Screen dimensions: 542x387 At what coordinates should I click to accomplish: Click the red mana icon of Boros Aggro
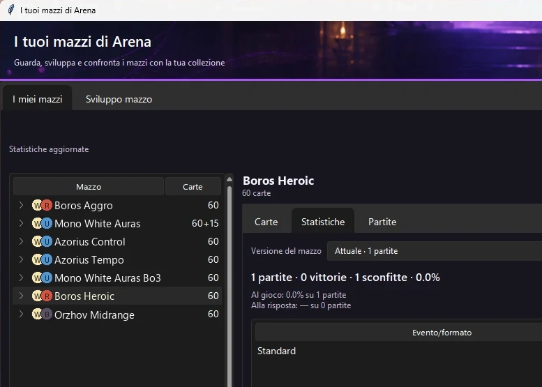coord(47,205)
